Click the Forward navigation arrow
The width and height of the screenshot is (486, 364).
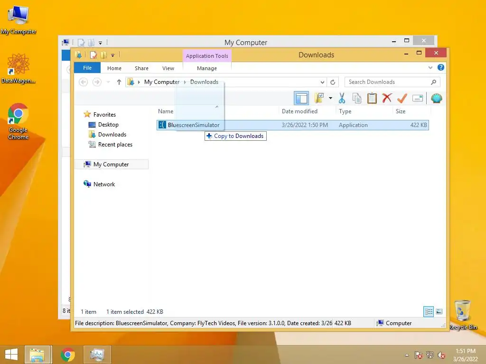click(97, 82)
